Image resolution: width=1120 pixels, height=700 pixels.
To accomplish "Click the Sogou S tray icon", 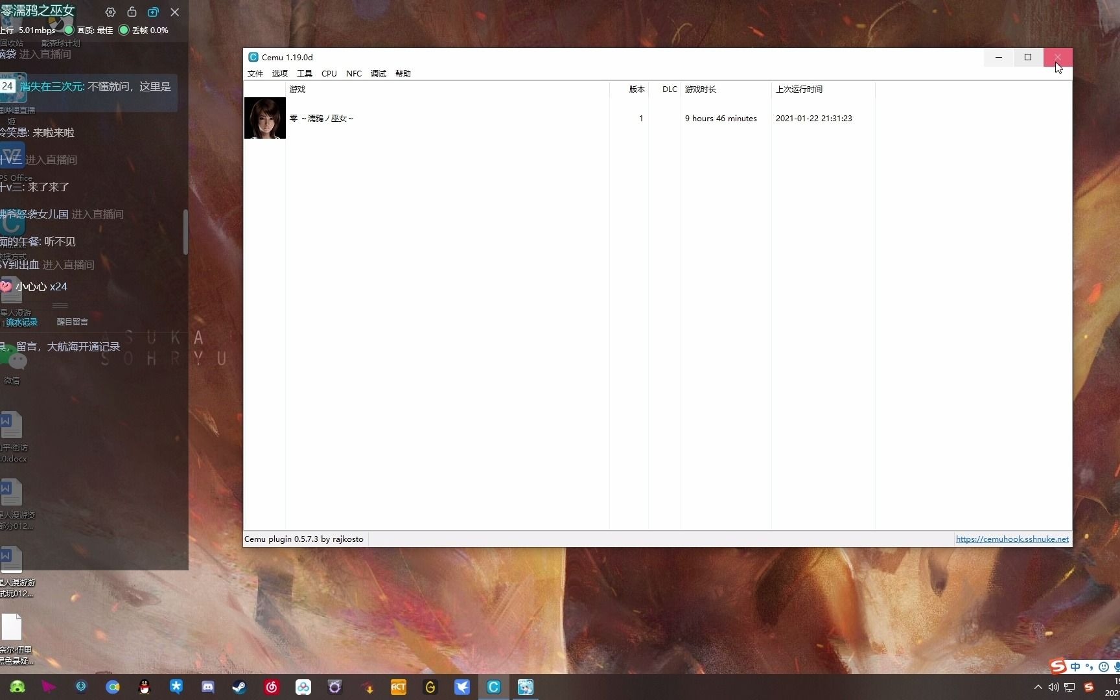I will (x=1090, y=687).
